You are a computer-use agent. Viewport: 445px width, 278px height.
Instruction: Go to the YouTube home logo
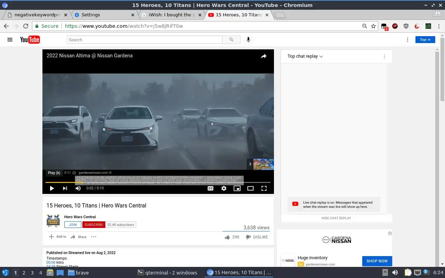click(x=30, y=40)
